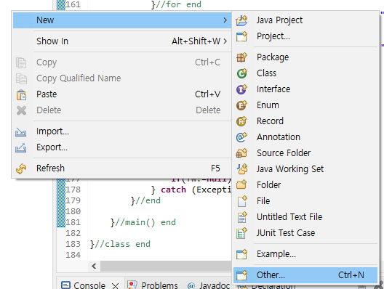Click the purple Interface icon
384x289 pixels.
pos(241,89)
